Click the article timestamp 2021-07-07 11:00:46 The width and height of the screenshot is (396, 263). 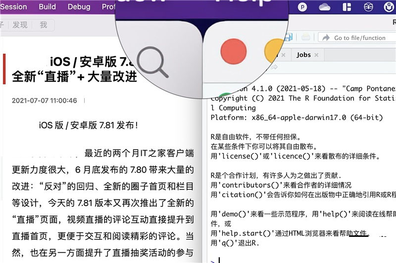click(44, 101)
